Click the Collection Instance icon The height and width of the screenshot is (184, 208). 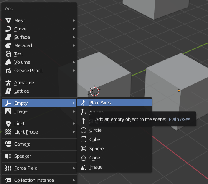pyautogui.click(x=8, y=180)
